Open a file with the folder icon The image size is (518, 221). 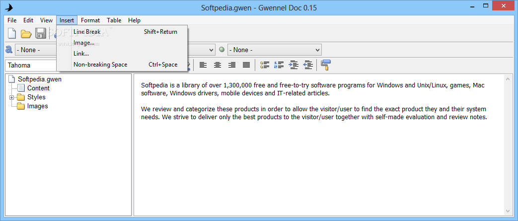[26, 33]
